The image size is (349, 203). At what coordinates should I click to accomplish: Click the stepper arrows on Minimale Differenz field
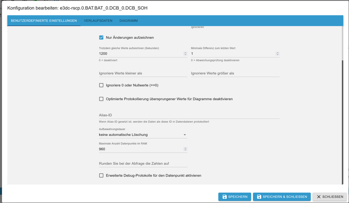277,54
